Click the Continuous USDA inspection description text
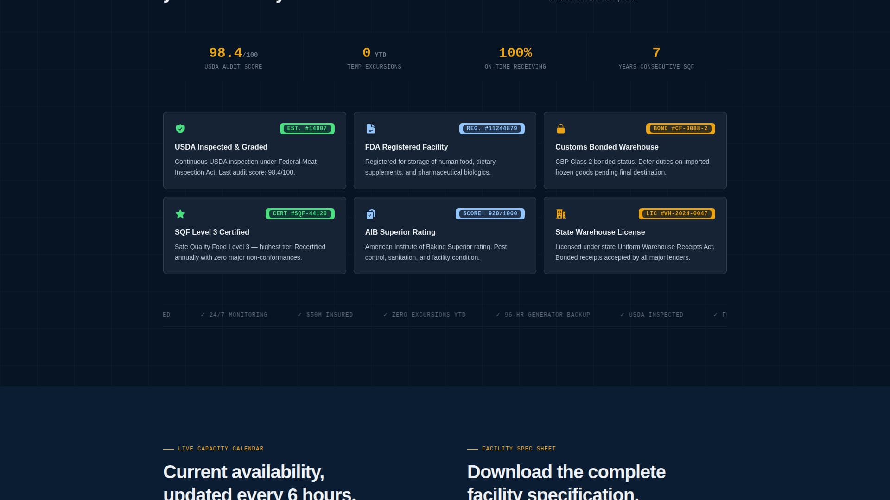 (x=246, y=167)
